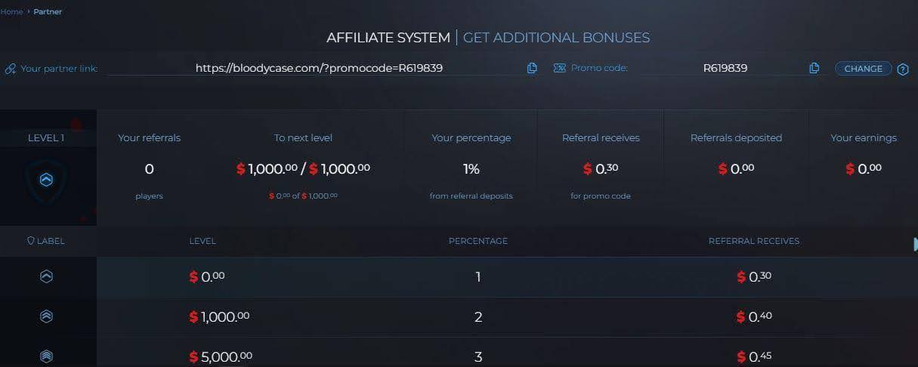The width and height of the screenshot is (918, 367).
Task: Select the 'AFFILIATE SYSTEM' tab heading
Action: point(388,38)
